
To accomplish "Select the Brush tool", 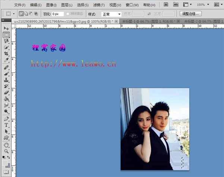I will (x=6, y=74).
